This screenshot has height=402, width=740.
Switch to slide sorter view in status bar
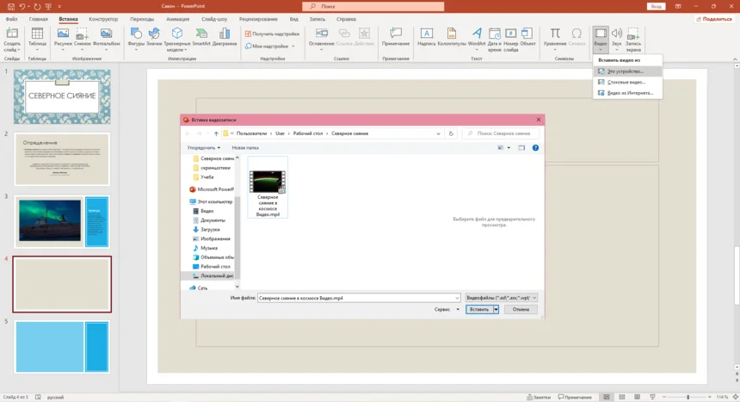click(621, 397)
